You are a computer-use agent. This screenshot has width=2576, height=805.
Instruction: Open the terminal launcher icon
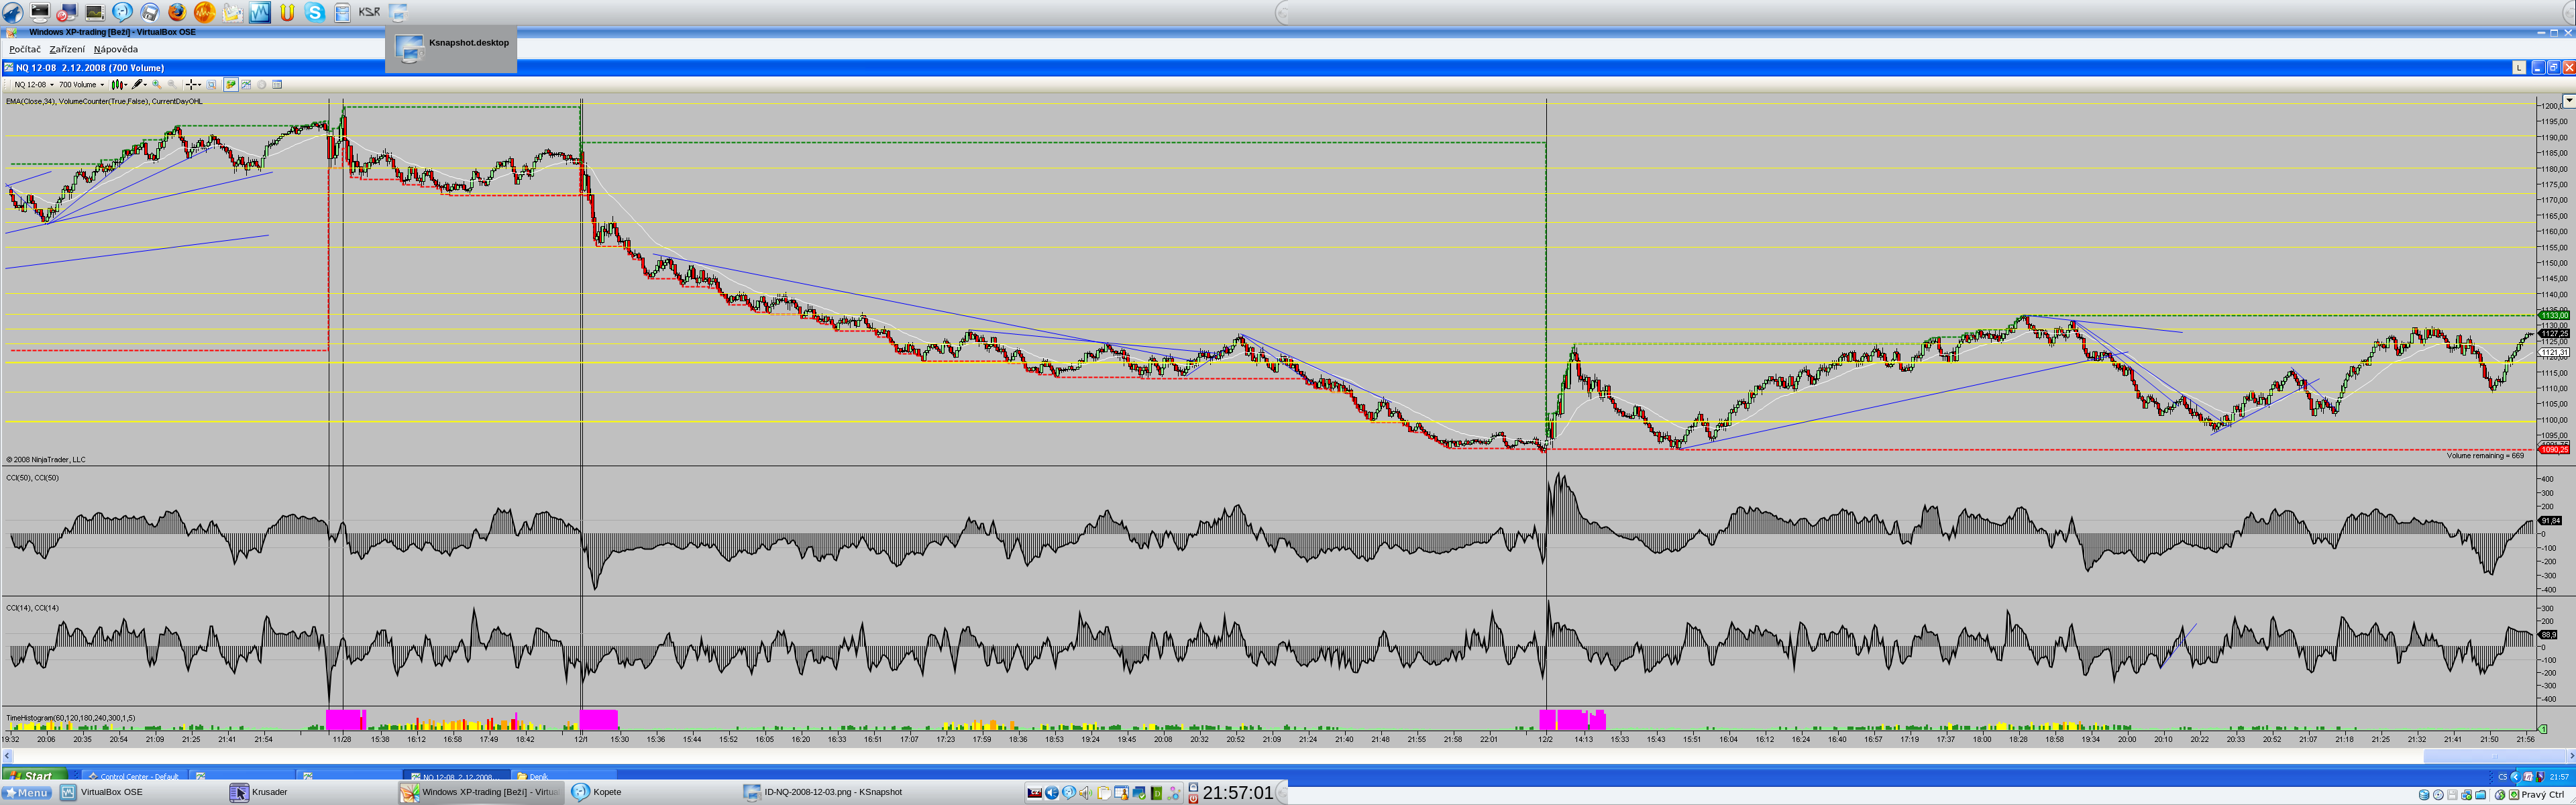click(39, 12)
